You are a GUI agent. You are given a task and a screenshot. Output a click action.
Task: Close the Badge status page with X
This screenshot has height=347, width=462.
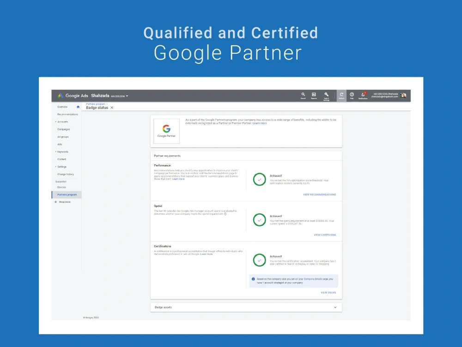point(112,108)
